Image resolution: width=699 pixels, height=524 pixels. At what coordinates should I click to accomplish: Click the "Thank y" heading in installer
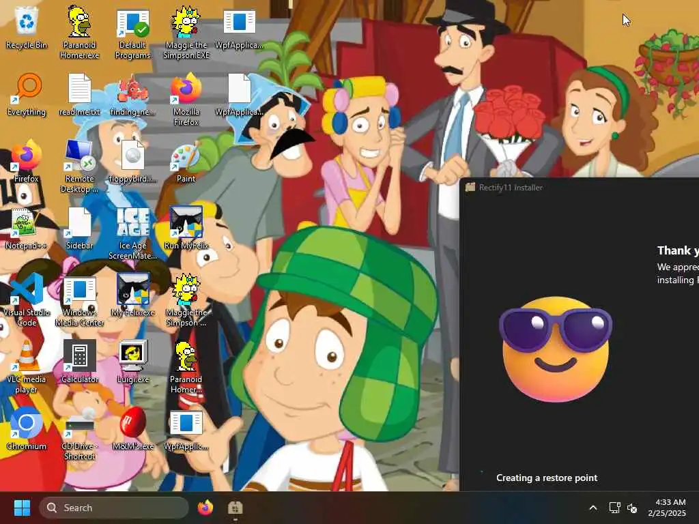click(678, 250)
